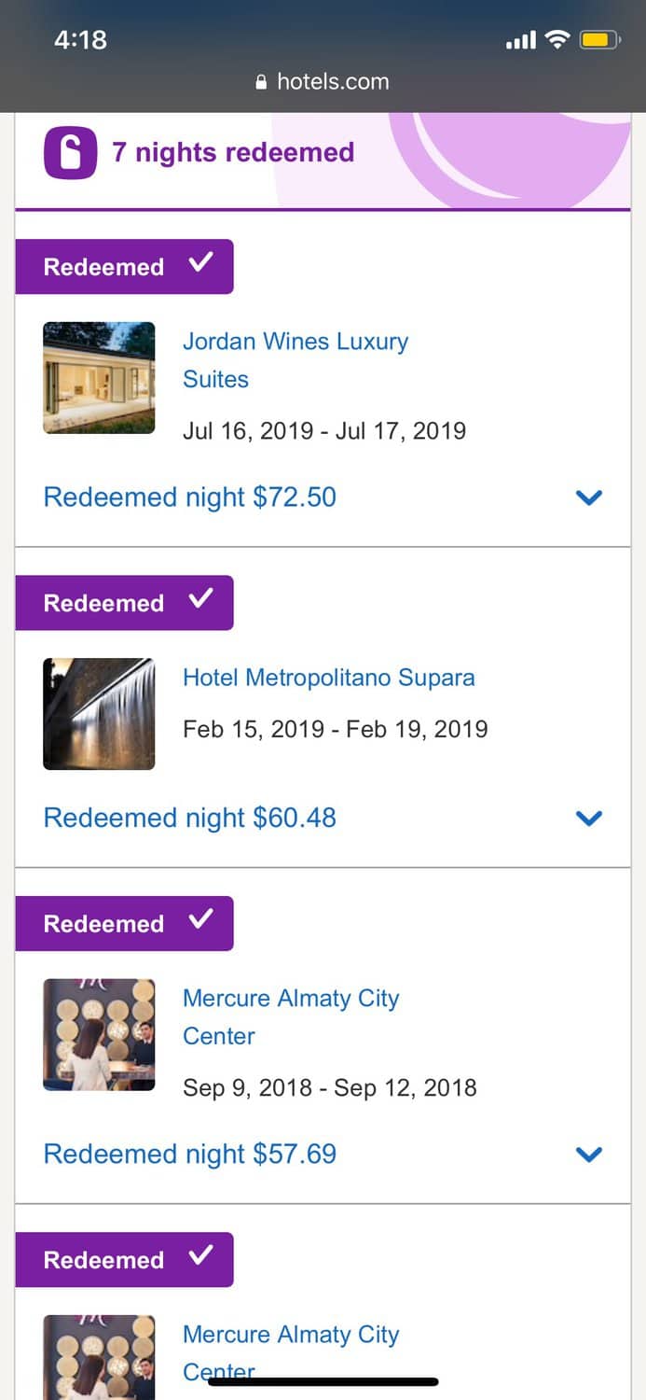Tap the cellular signal bars icon

click(521, 39)
